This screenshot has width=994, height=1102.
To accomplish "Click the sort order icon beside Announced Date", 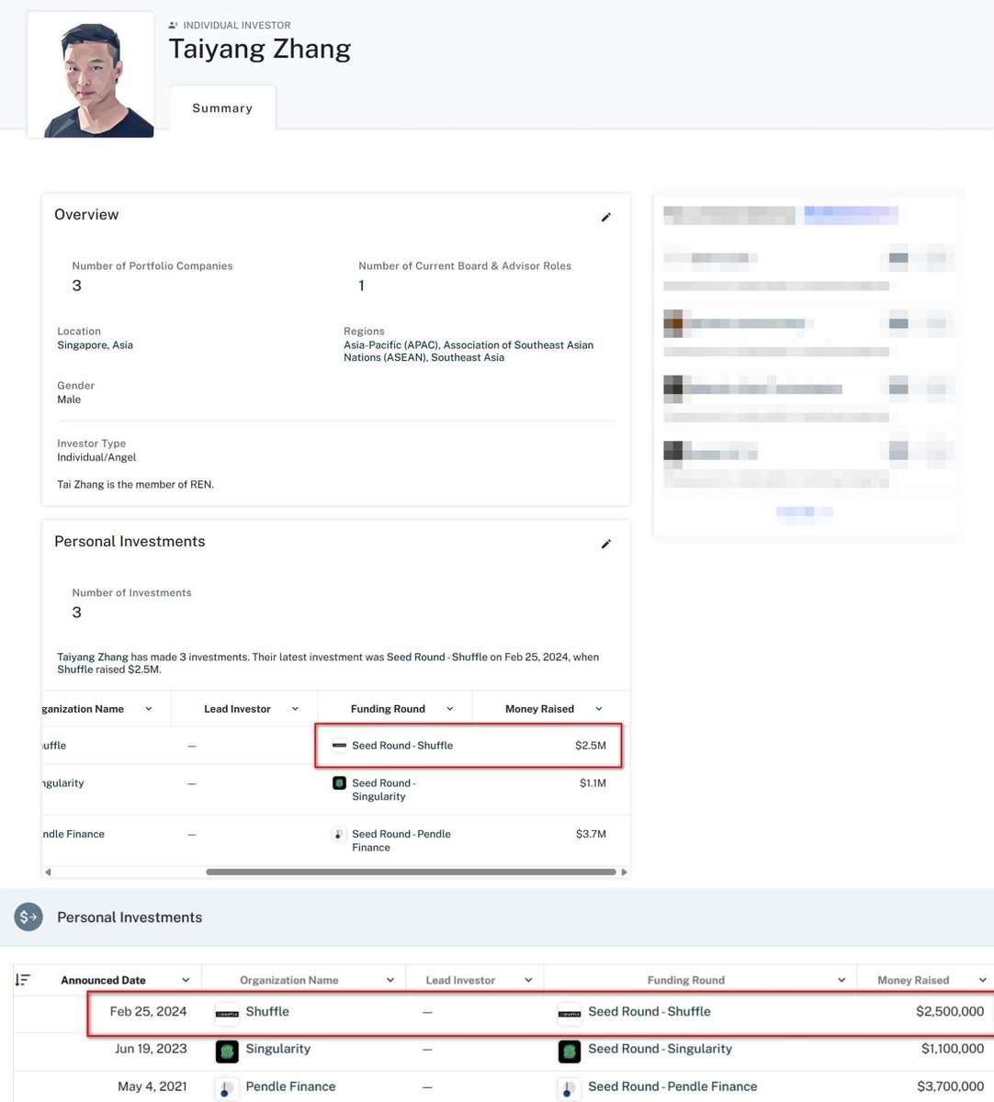I will pos(23,980).
